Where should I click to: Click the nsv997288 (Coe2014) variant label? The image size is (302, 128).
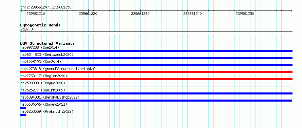click(x=40, y=47)
